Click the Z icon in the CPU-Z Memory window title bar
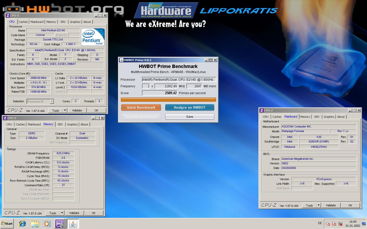The image size is (367, 229). tap(5, 118)
